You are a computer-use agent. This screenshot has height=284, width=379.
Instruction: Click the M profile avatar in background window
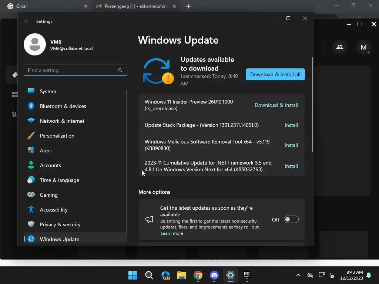[363, 47]
